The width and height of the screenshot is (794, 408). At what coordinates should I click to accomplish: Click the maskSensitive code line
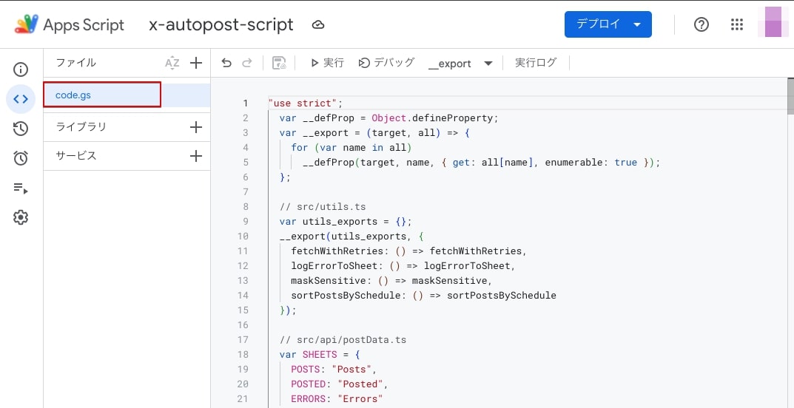point(391,281)
